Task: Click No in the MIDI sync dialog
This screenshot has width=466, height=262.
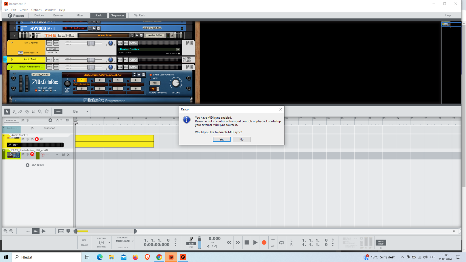Action: click(241, 139)
